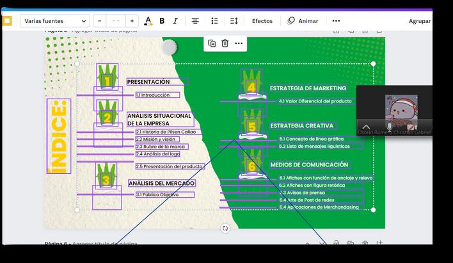
Task: Select the number 1 bottle graphic
Action: (x=107, y=77)
